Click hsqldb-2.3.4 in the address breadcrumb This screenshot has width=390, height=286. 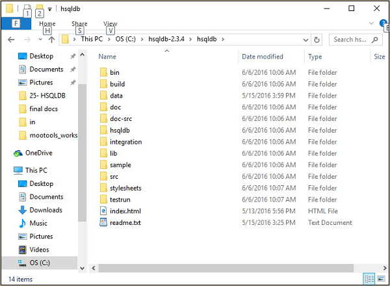coord(166,39)
